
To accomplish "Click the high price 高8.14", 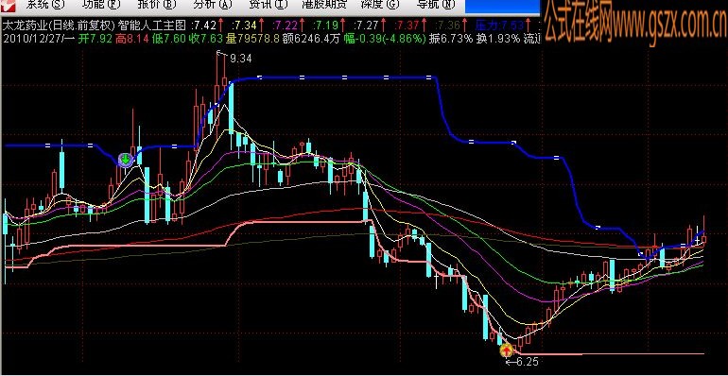I will click(x=131, y=39).
